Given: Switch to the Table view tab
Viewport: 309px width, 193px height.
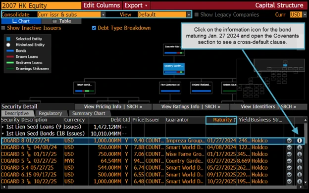Looking at the screenshot, I should (61, 21).
